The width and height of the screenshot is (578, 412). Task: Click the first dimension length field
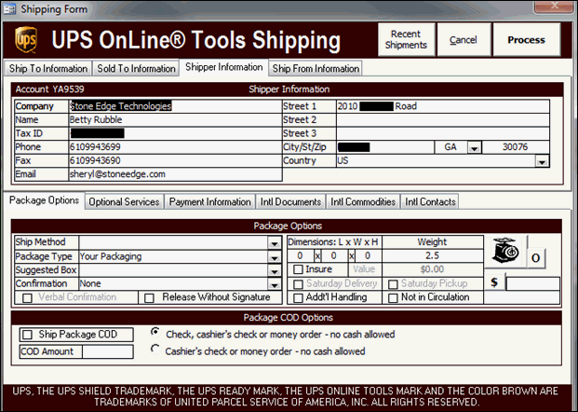click(x=301, y=255)
